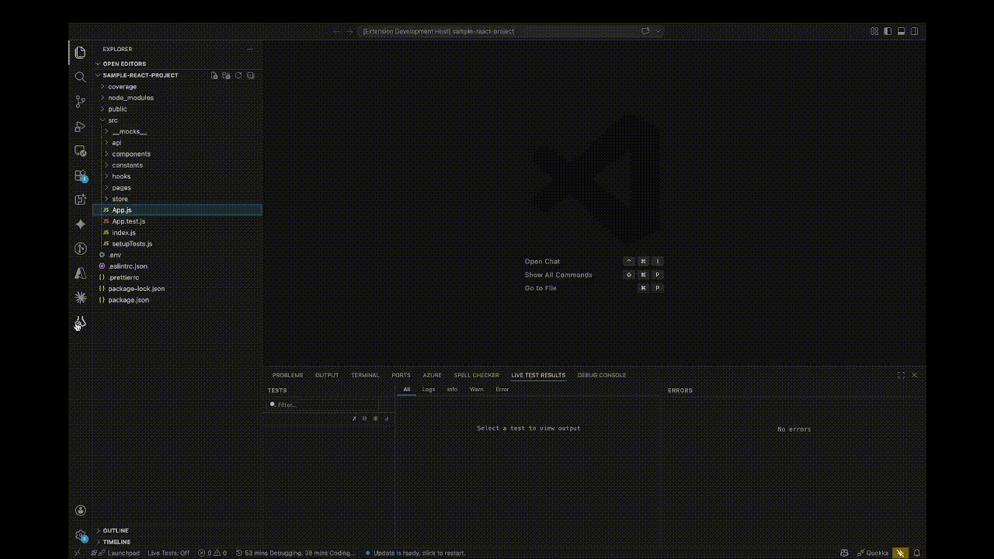This screenshot has height=559, width=994.
Task: Open Explorer more actions ellipsis
Action: 250,49
